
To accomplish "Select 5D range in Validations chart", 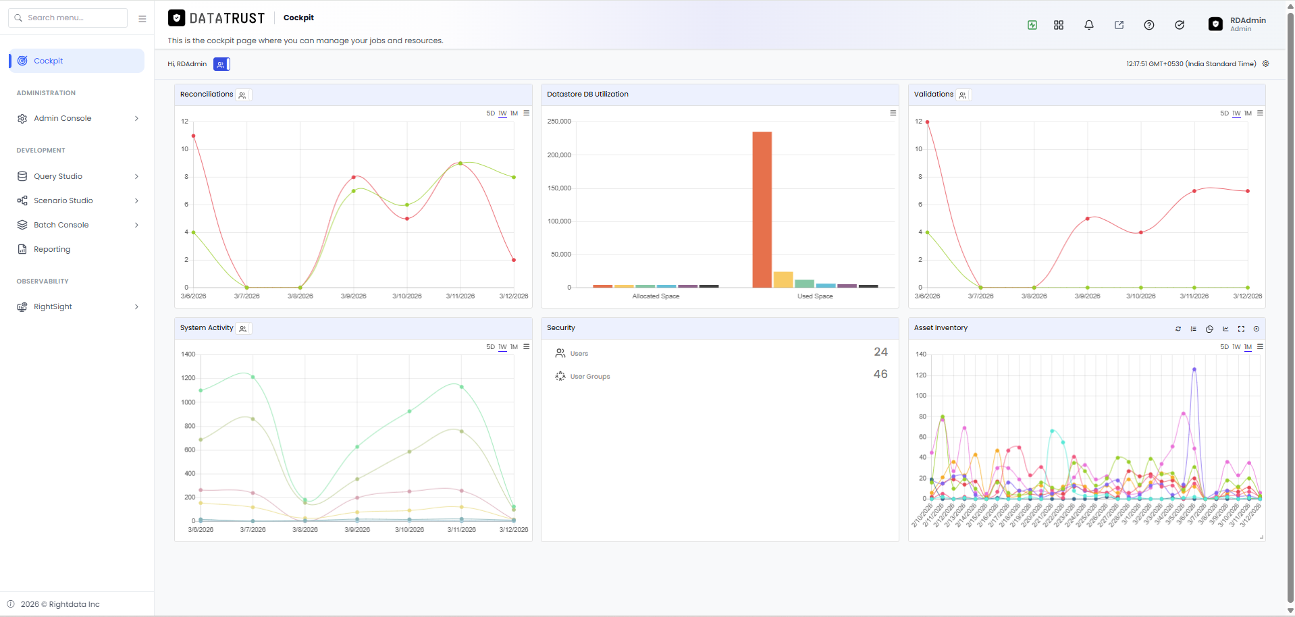I will pos(1224,113).
